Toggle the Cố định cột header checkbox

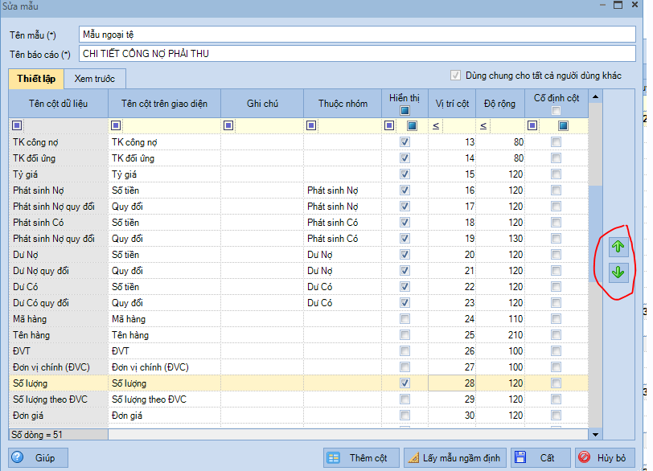tap(556, 111)
